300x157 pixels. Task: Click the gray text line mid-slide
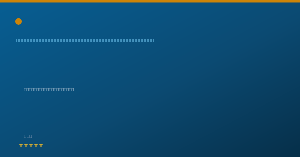[49, 89]
